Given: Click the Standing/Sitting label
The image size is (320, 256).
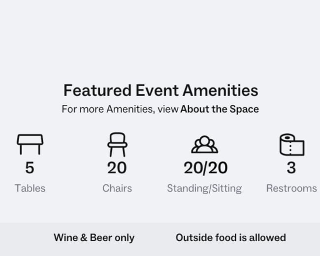Looking at the screenshot, I should [204, 189].
